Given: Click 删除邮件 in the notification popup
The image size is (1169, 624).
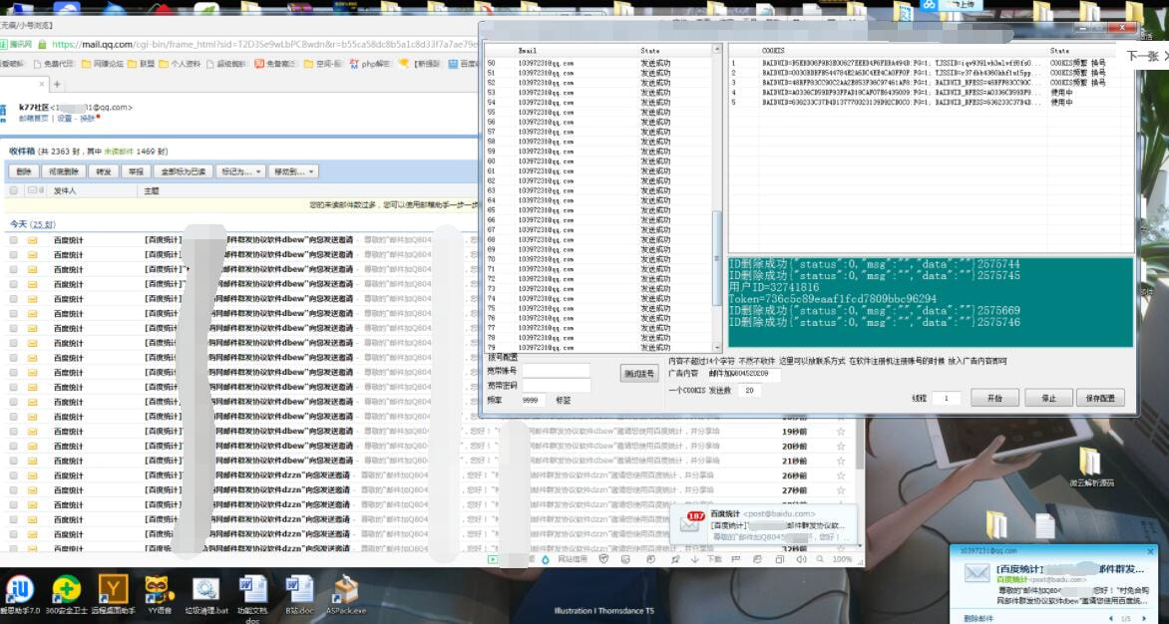Looking at the screenshot, I should point(978,618).
